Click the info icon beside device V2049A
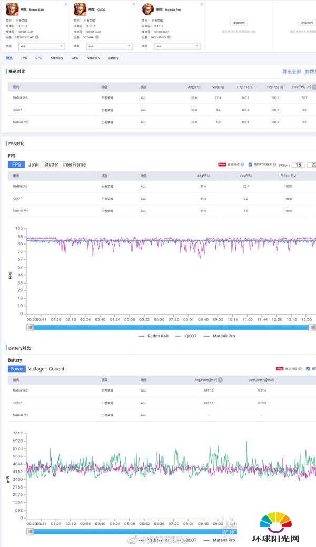Viewport: 316px width, 547px height. 97,37
